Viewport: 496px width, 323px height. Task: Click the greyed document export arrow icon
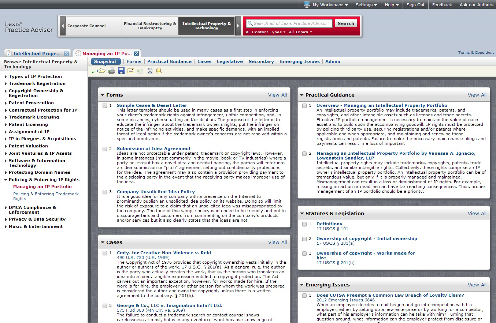tap(140, 71)
